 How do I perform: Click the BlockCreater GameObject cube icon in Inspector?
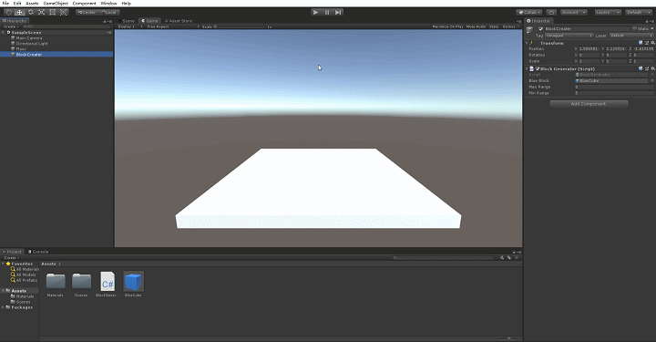[529, 29]
